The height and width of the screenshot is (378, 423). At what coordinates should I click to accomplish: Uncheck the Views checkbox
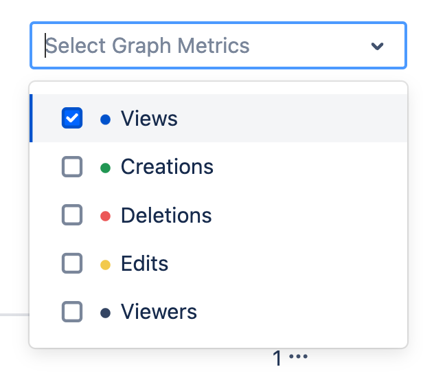pyautogui.click(x=72, y=118)
